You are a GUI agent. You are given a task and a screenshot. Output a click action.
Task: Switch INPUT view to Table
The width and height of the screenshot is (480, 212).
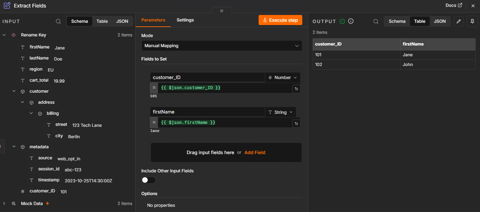(x=102, y=21)
